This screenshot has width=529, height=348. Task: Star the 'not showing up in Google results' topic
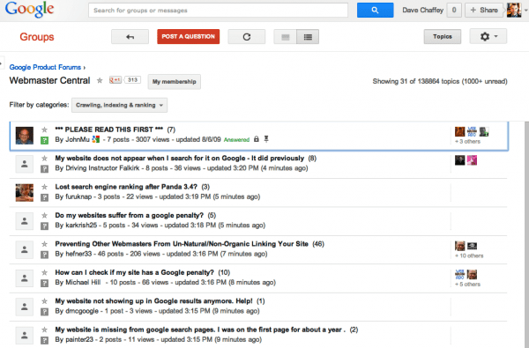click(44, 301)
